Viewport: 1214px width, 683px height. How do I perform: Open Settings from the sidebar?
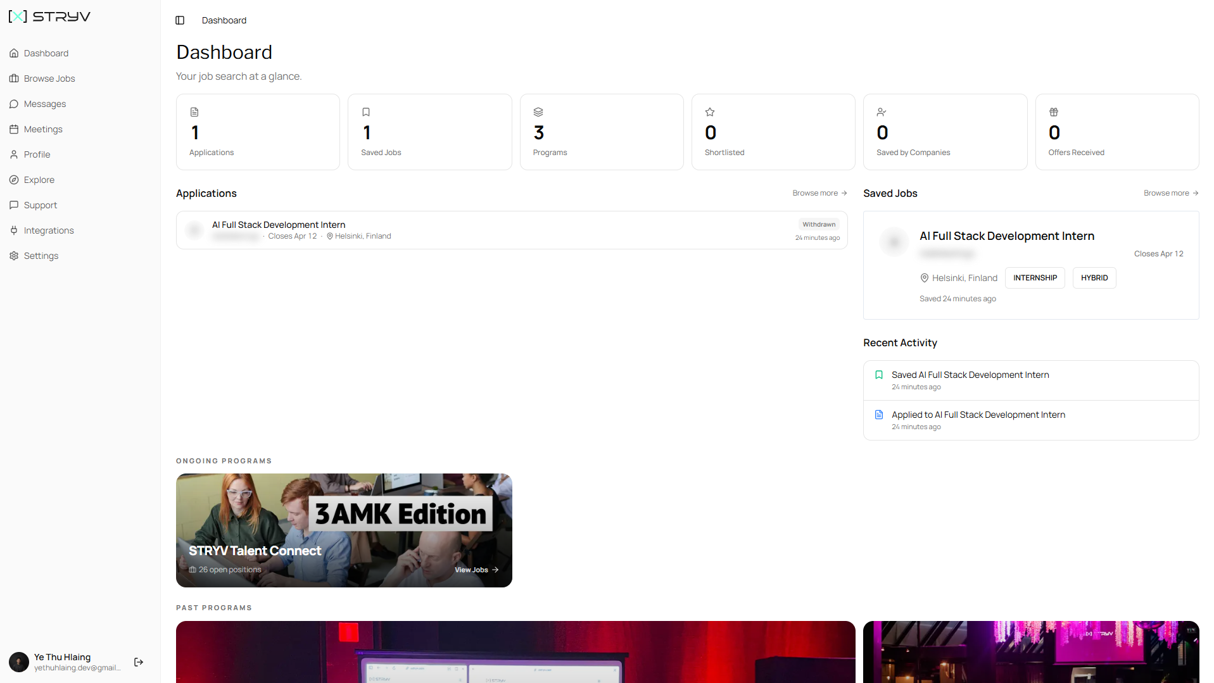pos(41,256)
